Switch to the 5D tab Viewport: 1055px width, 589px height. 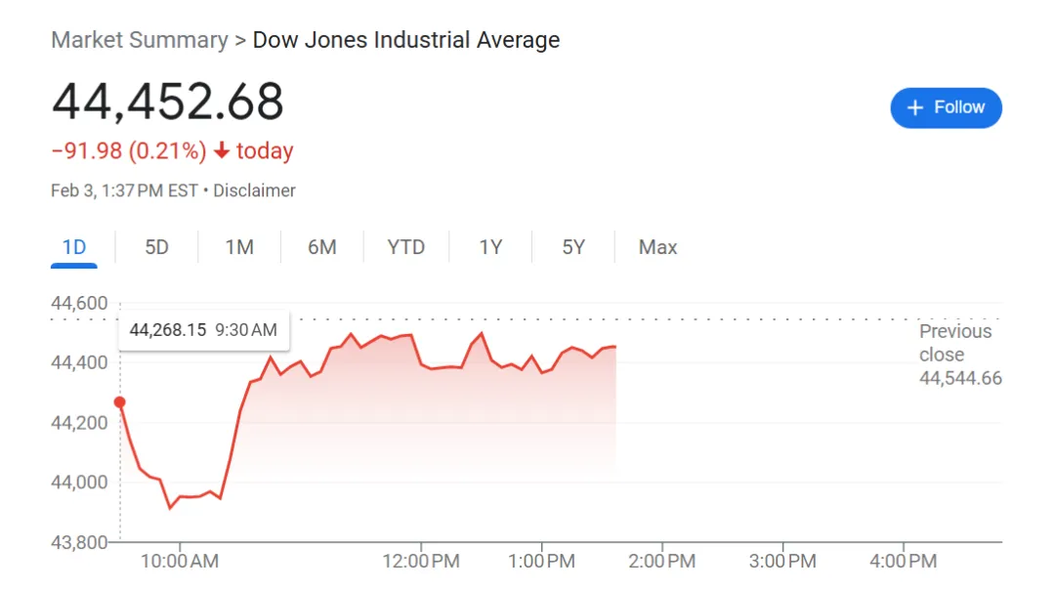click(x=156, y=247)
